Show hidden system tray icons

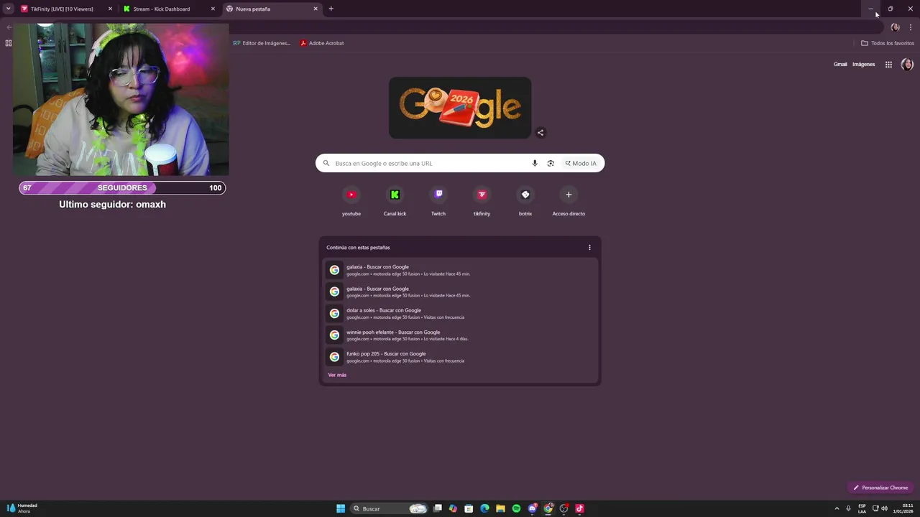(x=837, y=508)
